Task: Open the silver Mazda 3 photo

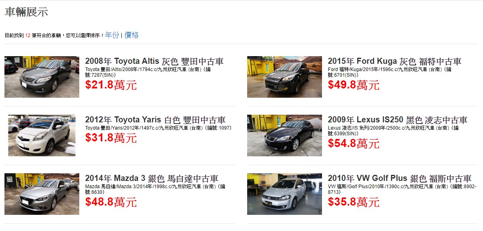Action: 42,194
